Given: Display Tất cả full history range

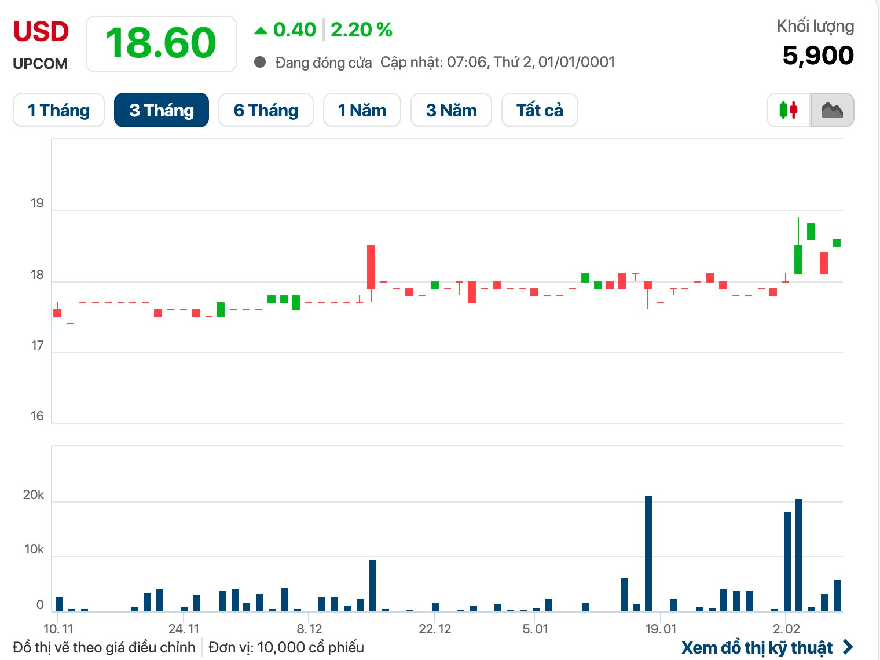Looking at the screenshot, I should [540, 110].
